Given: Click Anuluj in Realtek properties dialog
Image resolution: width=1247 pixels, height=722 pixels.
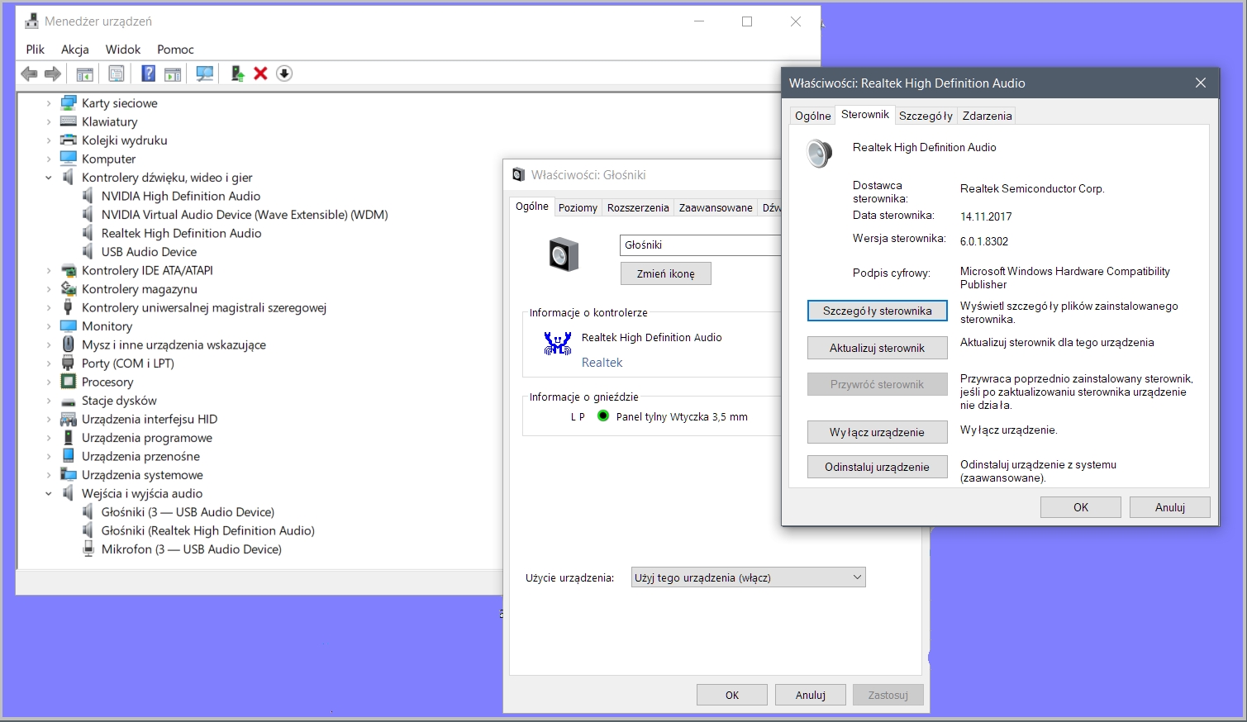Looking at the screenshot, I should [x=1170, y=507].
